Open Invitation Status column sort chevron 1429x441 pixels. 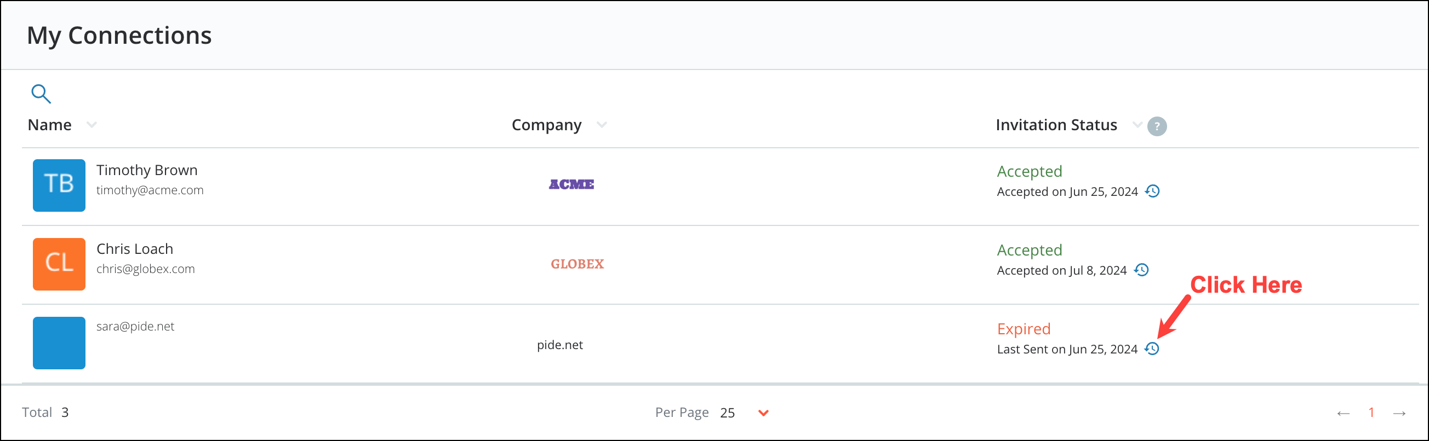[x=1136, y=125]
